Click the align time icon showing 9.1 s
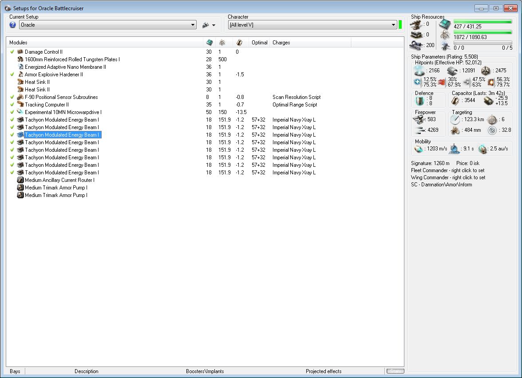This screenshot has width=522, height=378. pos(454,149)
